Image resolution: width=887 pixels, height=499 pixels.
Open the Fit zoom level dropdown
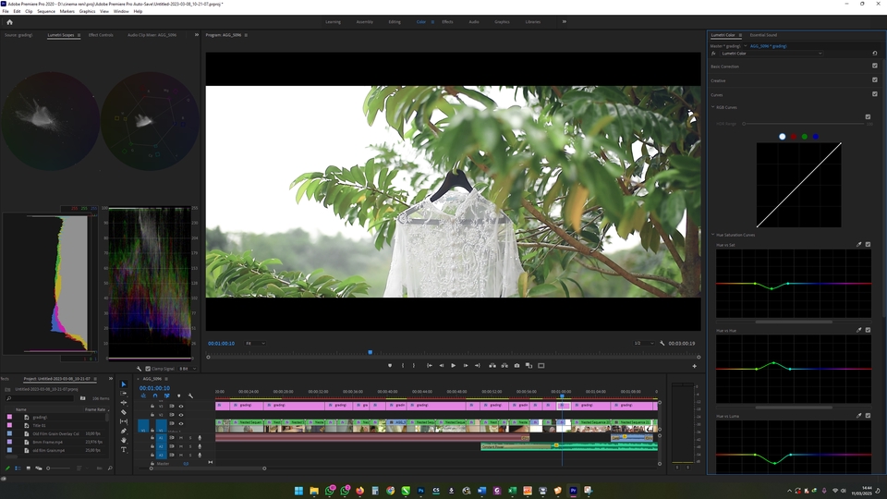click(255, 343)
